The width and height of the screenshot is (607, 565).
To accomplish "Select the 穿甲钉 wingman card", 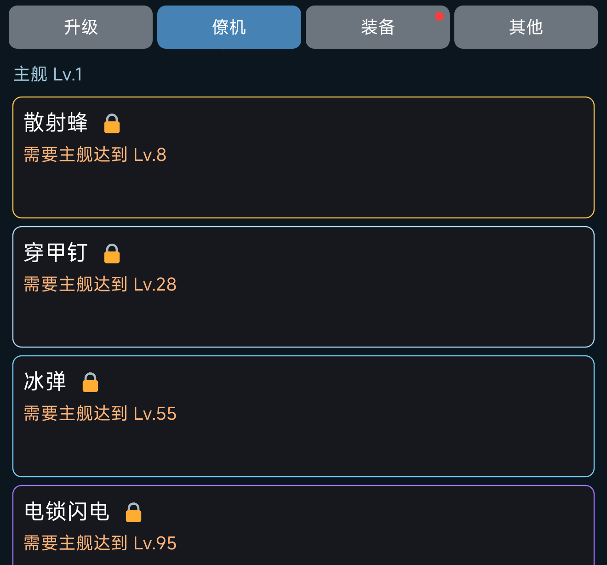I will [303, 287].
